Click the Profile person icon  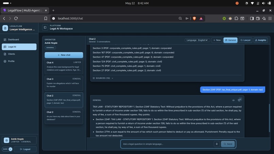tap(5, 61)
